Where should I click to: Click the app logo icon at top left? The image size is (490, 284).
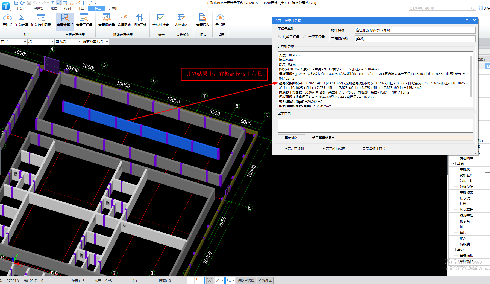[6, 6]
